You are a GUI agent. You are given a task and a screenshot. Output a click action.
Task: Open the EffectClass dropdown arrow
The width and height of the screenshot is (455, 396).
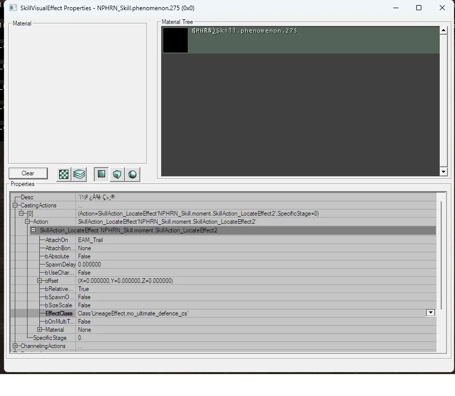tap(431, 312)
